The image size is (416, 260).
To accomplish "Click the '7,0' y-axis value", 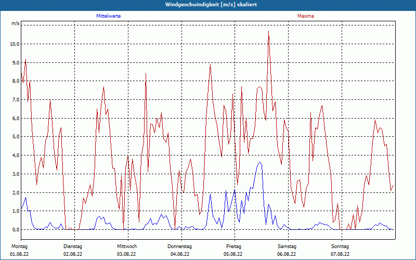I will (16, 100).
